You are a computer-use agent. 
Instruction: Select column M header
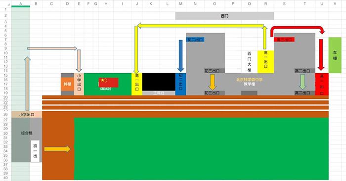tap(181, 4)
